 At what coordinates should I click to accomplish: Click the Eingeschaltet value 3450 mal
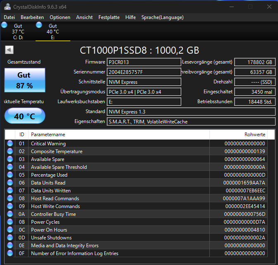[254, 92]
